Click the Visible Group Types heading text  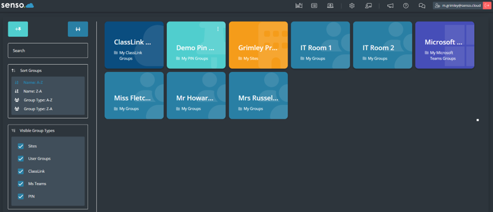point(37,130)
